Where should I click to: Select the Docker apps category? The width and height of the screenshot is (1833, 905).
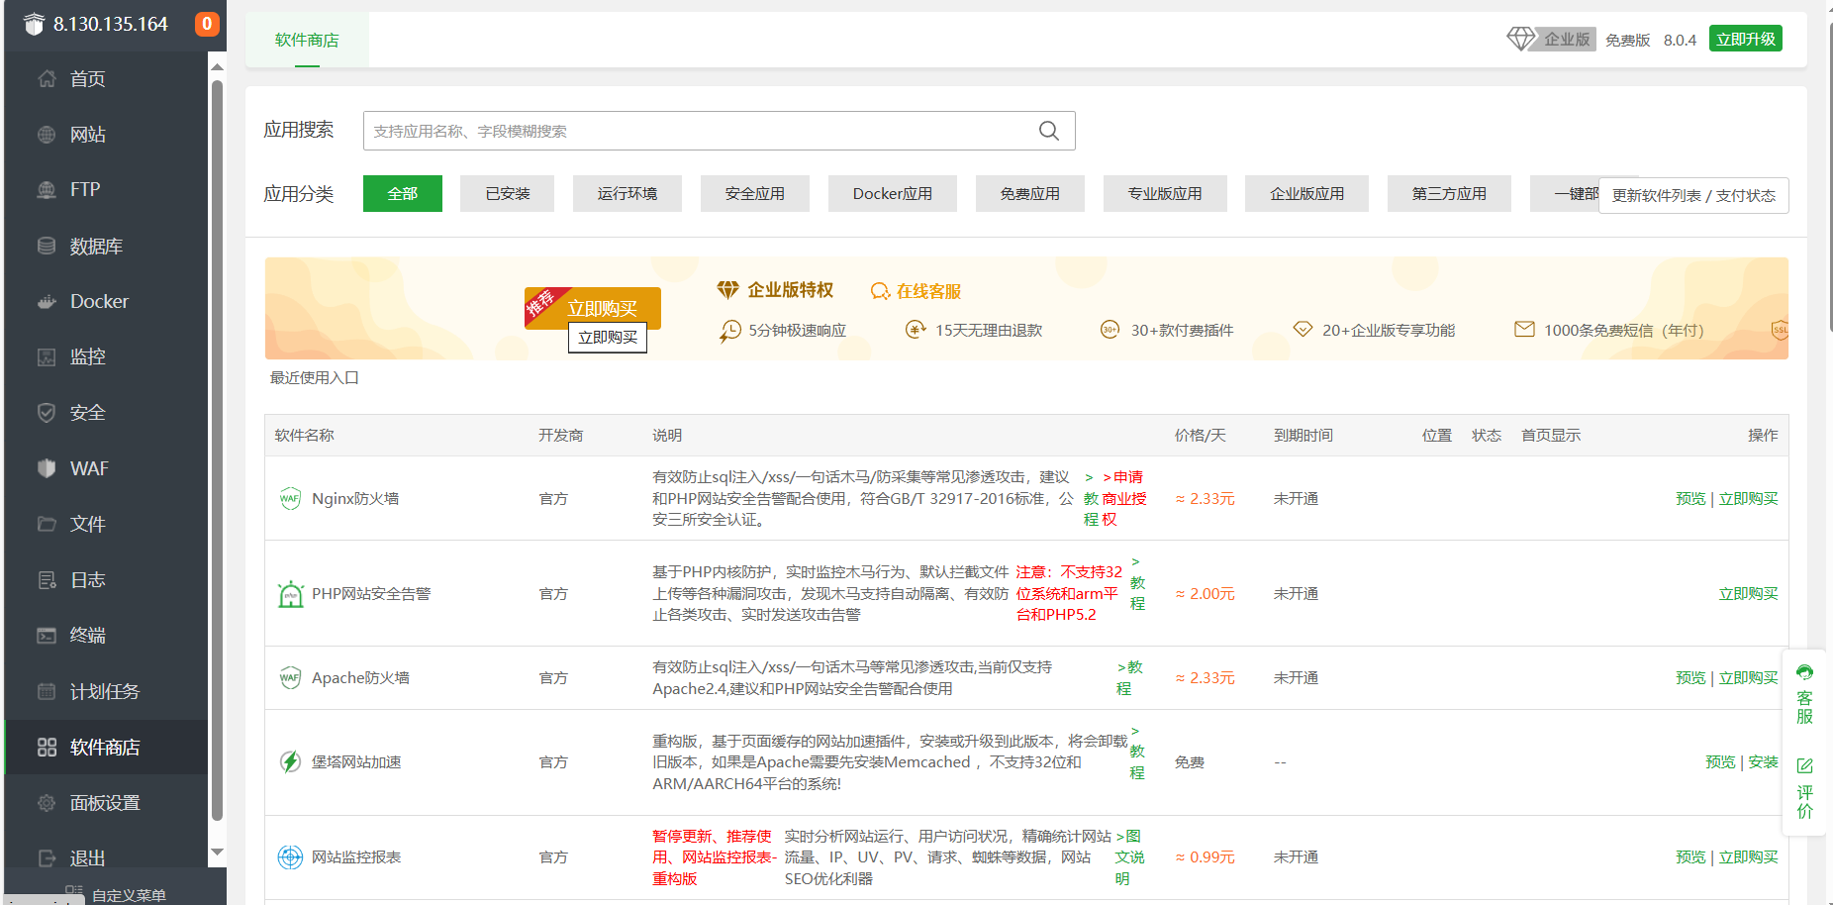pyautogui.click(x=892, y=194)
